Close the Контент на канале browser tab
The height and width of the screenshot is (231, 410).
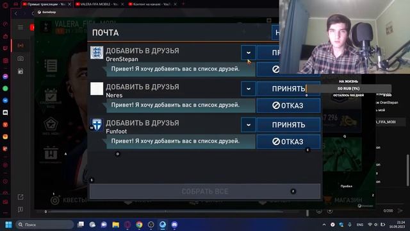(x=175, y=4)
